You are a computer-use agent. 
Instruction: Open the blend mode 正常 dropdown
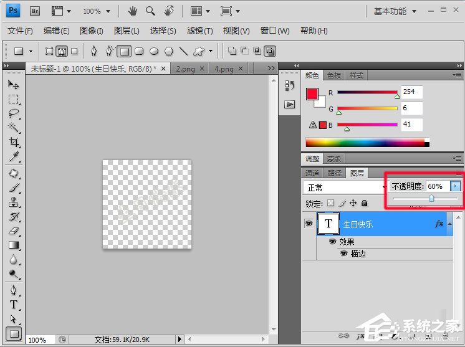click(x=345, y=187)
